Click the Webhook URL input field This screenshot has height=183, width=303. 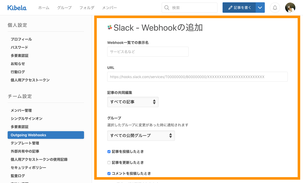197,77
